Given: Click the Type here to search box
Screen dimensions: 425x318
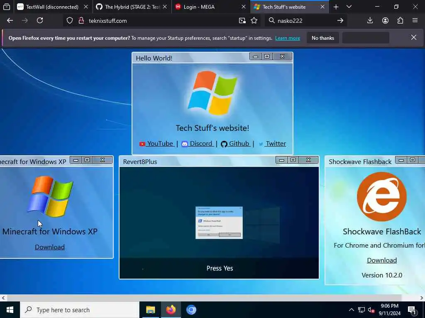Looking at the screenshot, I should coord(80,310).
